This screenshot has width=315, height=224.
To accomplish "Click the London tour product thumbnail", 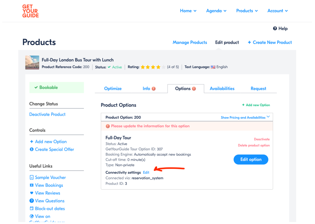I will point(32,63).
